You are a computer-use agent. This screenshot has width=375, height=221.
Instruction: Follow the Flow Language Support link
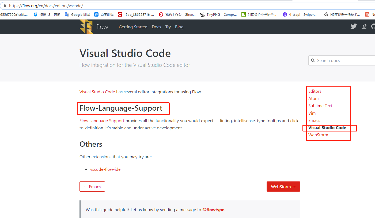(x=102, y=121)
